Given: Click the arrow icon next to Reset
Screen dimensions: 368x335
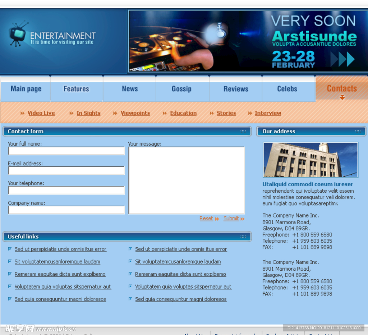Looking at the screenshot, I should pyautogui.click(x=217, y=219).
